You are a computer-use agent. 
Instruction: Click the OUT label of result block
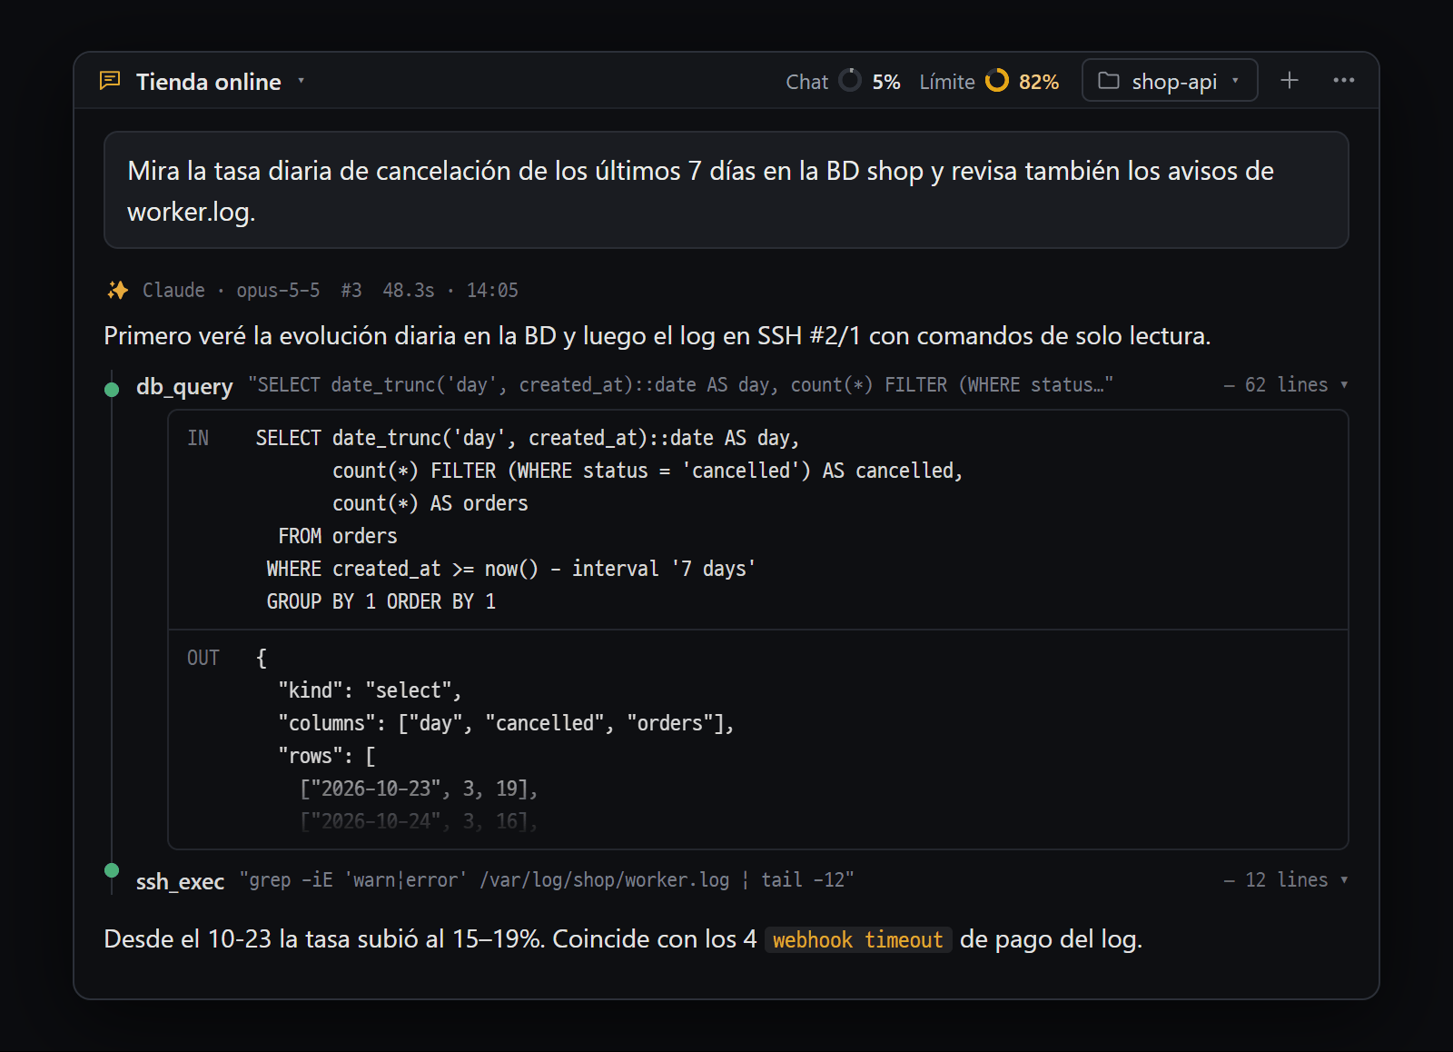pyautogui.click(x=203, y=658)
